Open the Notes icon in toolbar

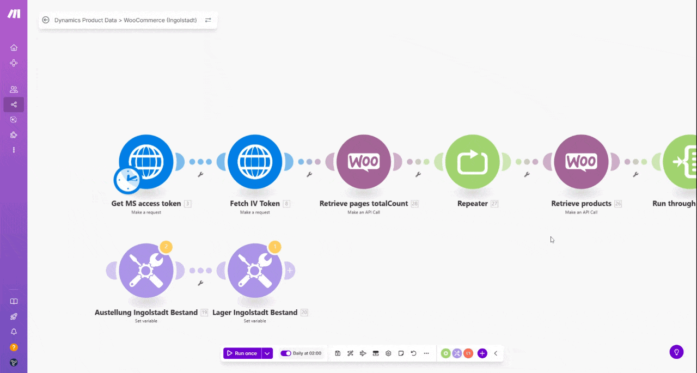pos(401,353)
